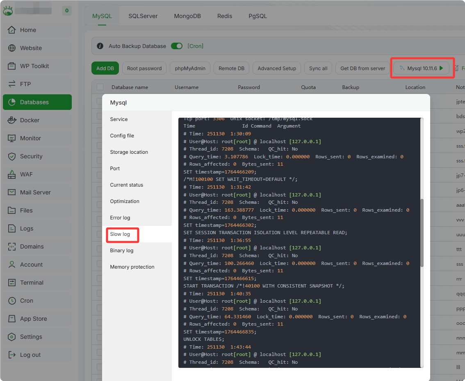Switch to the MongoDB tab
The height and width of the screenshot is (381, 465).
187,16
